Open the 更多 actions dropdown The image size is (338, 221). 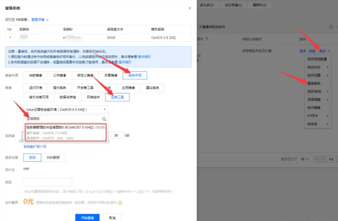point(325,50)
